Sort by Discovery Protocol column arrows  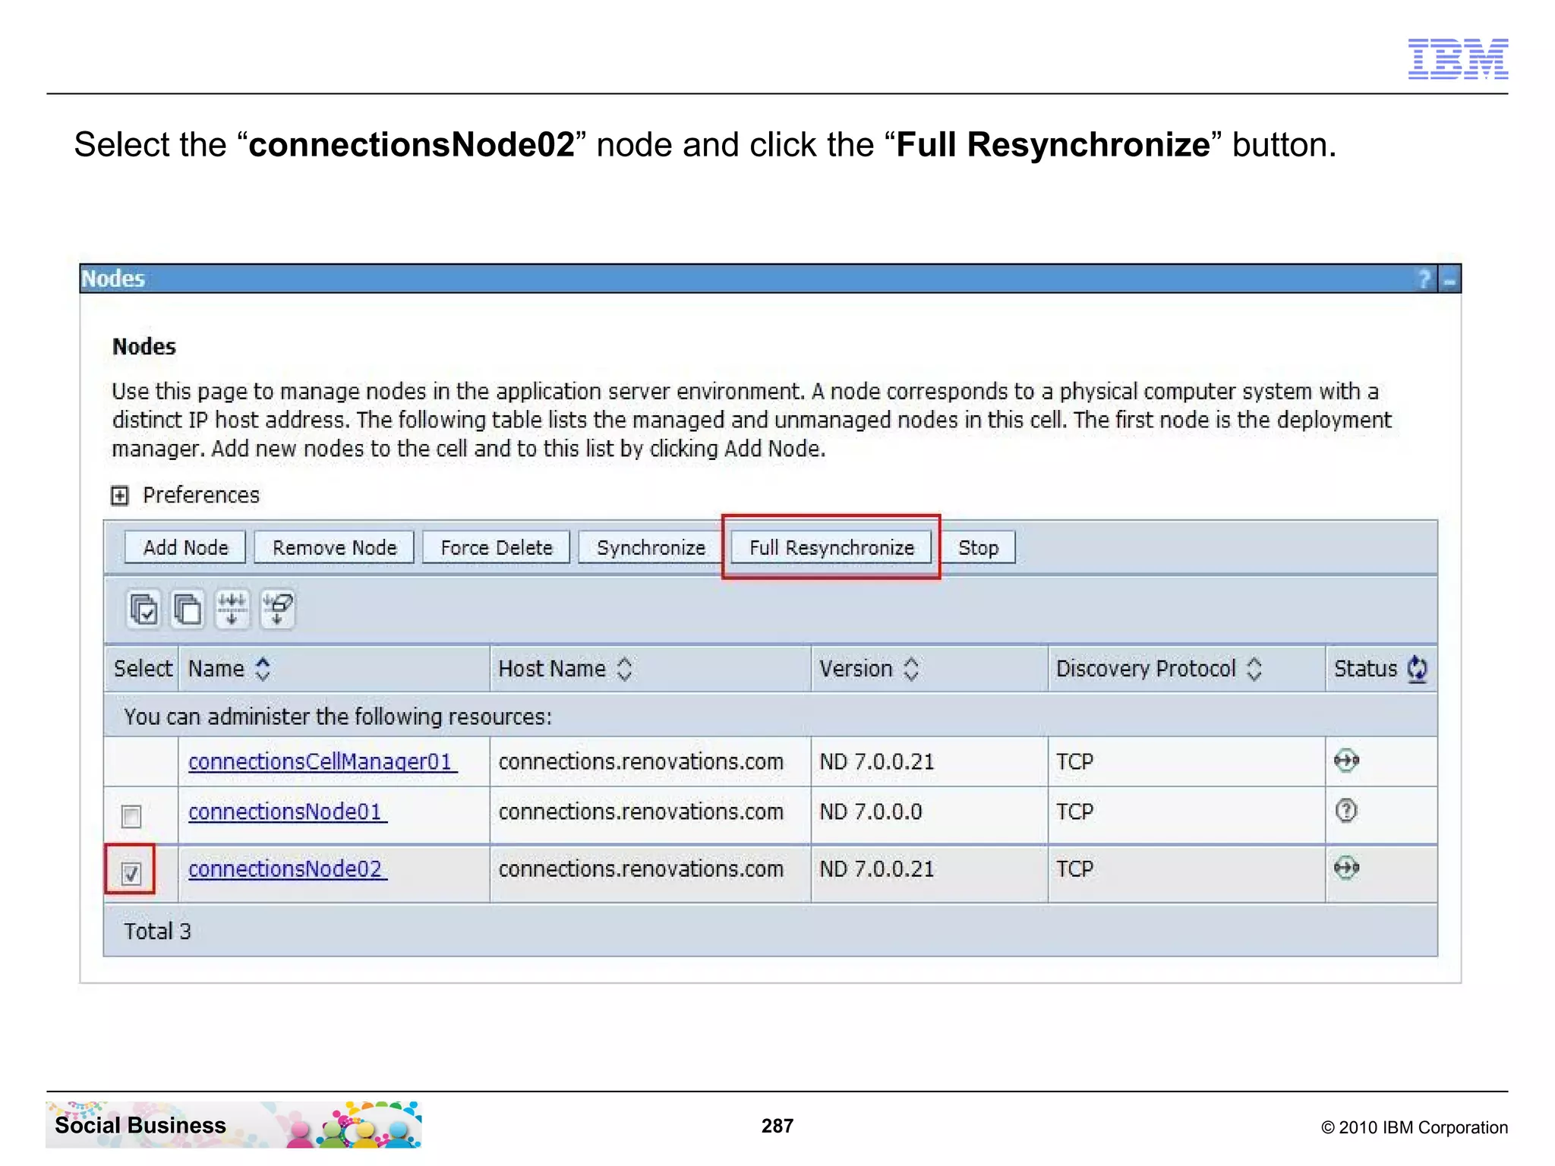point(1254,669)
